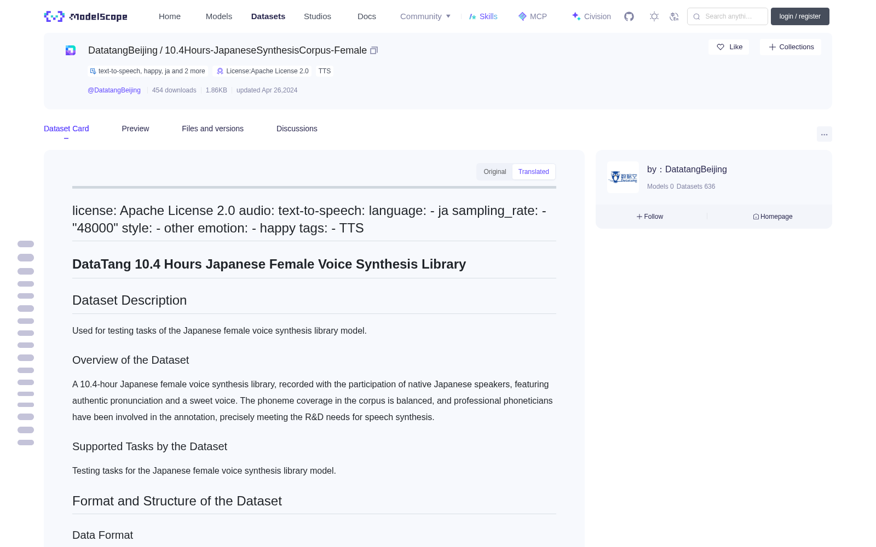Open the three-dot more options menu

tap(824, 134)
